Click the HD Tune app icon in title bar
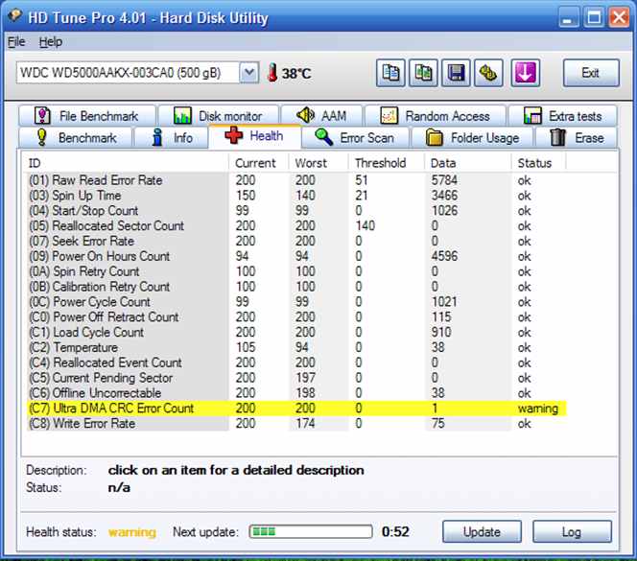Image resolution: width=637 pixels, height=561 pixels. point(15,16)
